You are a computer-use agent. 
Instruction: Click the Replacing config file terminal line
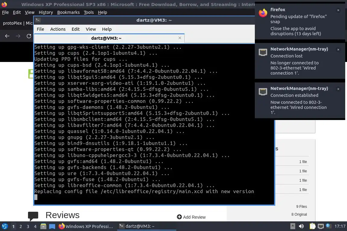click(x=144, y=191)
